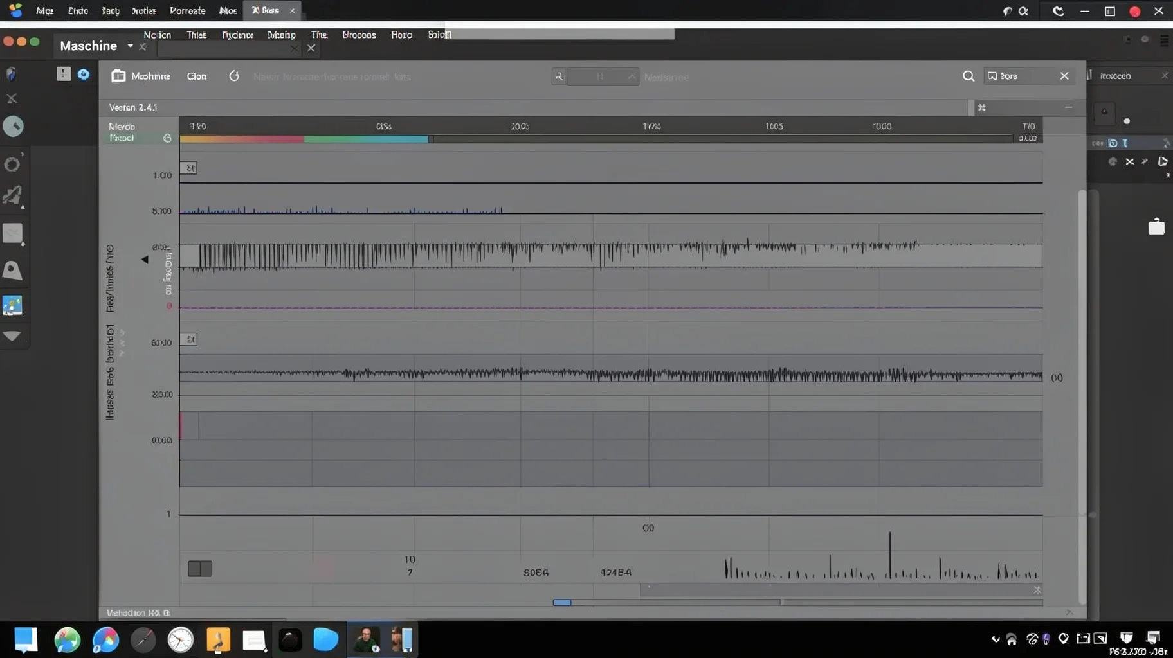The height and width of the screenshot is (658, 1173).
Task: Select the ring-shaped tool icon in left sidebar
Action: click(13, 164)
